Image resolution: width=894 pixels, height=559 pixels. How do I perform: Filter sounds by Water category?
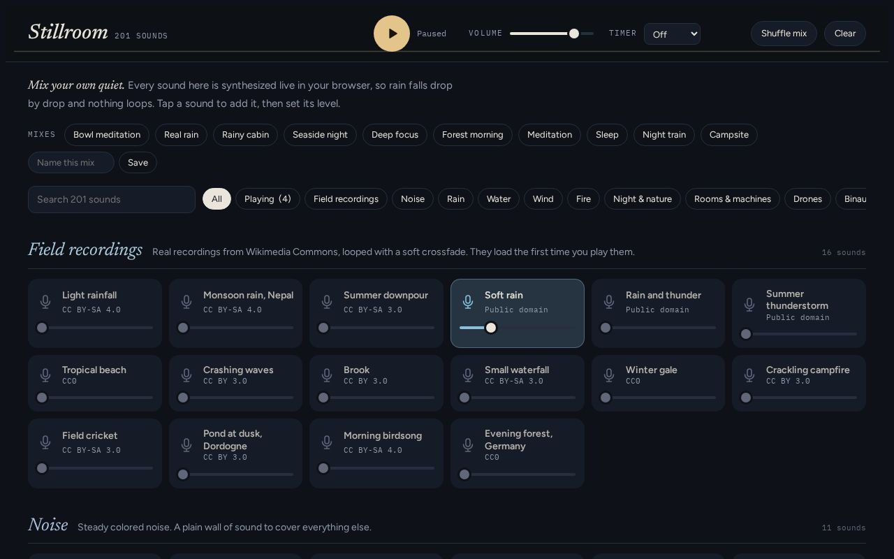click(499, 199)
